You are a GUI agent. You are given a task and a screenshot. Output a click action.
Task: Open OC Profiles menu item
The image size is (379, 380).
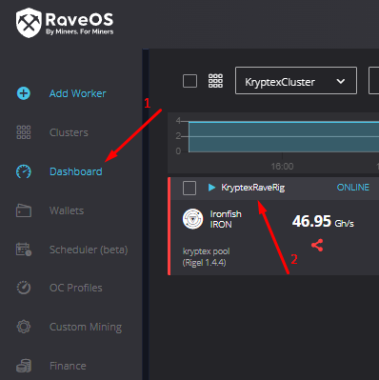click(76, 288)
